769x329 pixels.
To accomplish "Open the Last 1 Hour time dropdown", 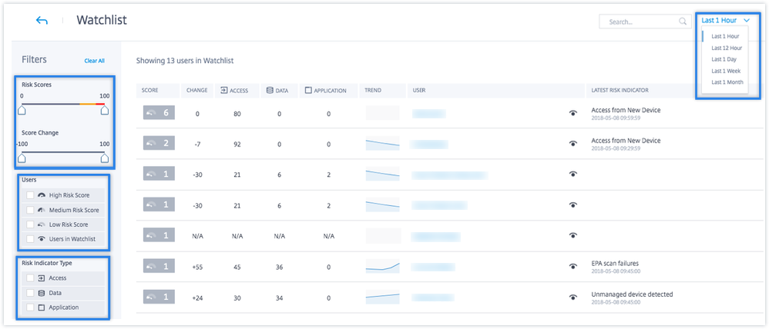I will pos(725,21).
